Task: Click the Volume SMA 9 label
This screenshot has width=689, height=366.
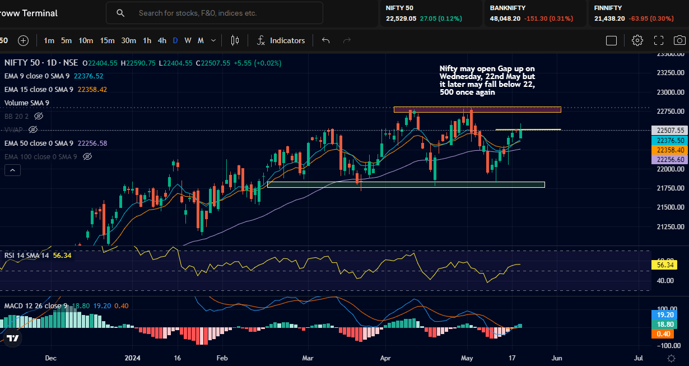Action: point(27,103)
